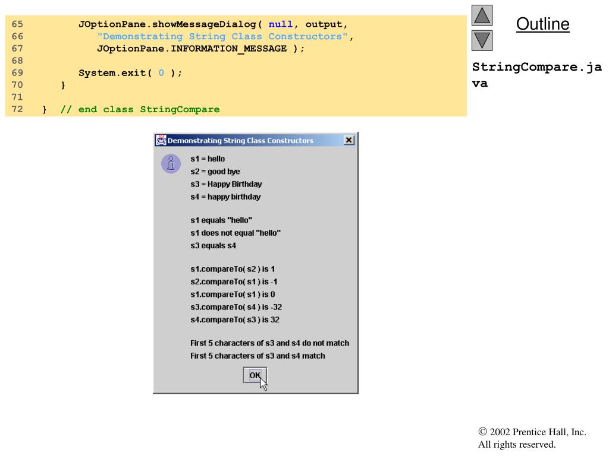Click the text 's1 does not equal "hello"'

pyautogui.click(x=236, y=233)
